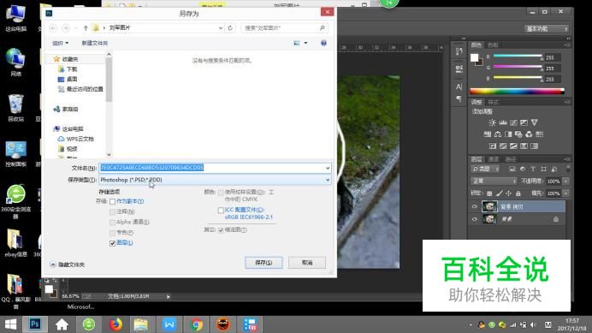The width and height of the screenshot is (592, 333).
Task: Click the 新建文件夹 new folder button
Action: click(95, 43)
